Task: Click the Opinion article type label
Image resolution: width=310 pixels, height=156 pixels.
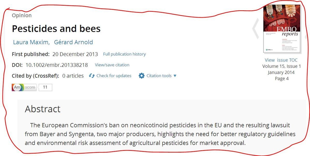Action: (22, 15)
